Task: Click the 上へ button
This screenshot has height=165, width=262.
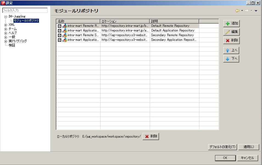Action: click(x=231, y=50)
